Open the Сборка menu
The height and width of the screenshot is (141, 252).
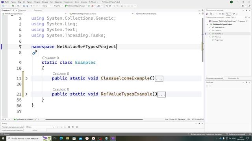pos(37,2)
